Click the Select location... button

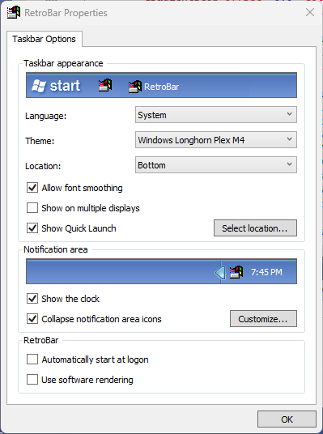[x=255, y=228]
